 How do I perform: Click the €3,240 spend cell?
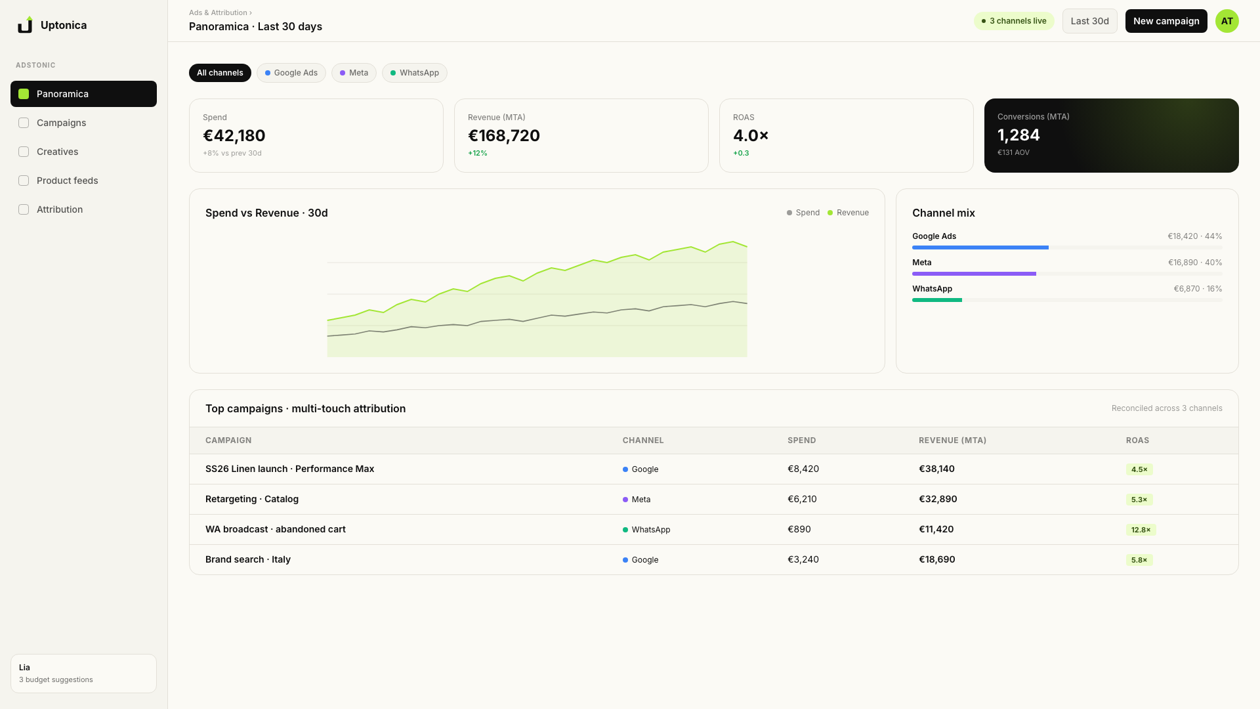tap(803, 559)
